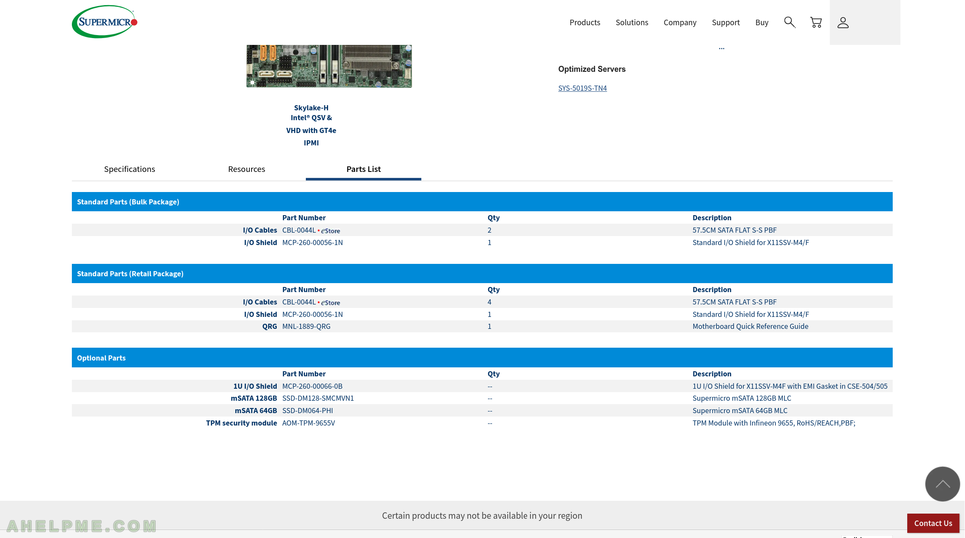Click the user account icon
965x538 pixels.
click(843, 22)
